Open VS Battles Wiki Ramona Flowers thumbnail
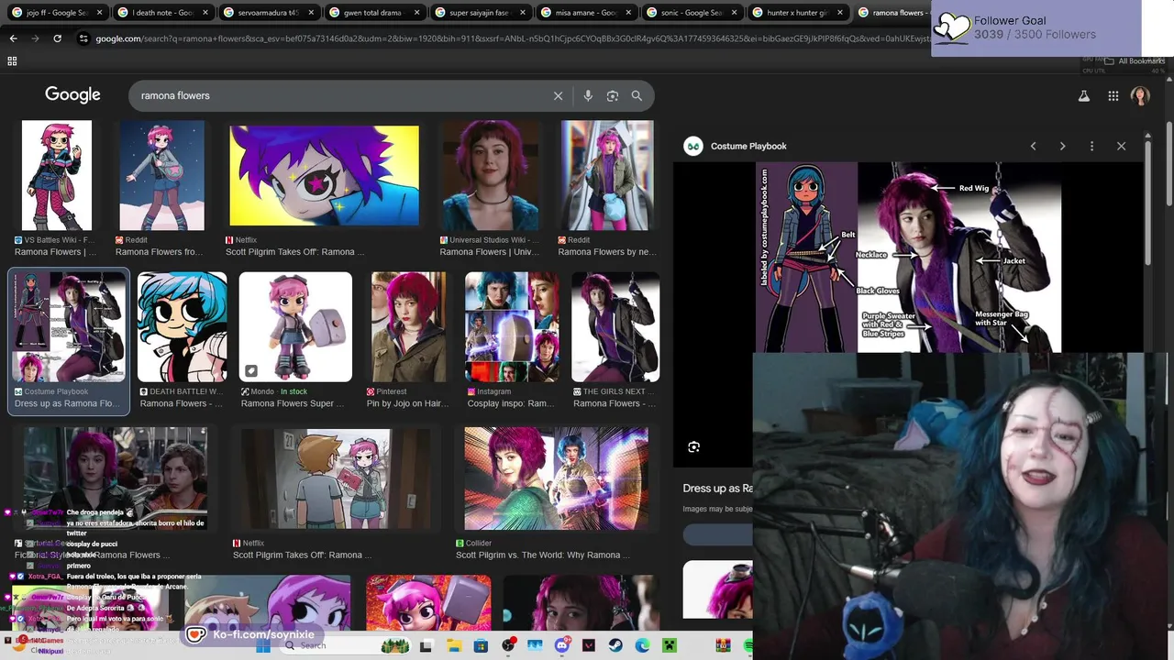Viewport: 1174px width, 660px height. tap(57, 175)
